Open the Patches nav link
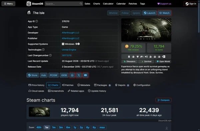The height and width of the screenshot is (131, 200). coord(133,4)
